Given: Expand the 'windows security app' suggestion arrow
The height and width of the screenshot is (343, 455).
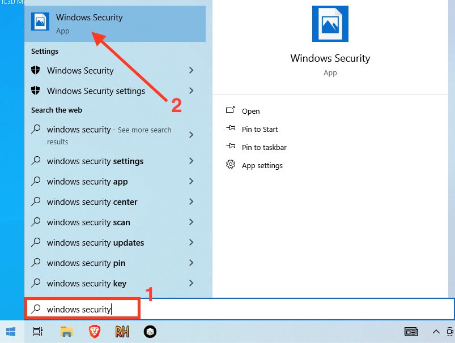Looking at the screenshot, I should pos(191,182).
